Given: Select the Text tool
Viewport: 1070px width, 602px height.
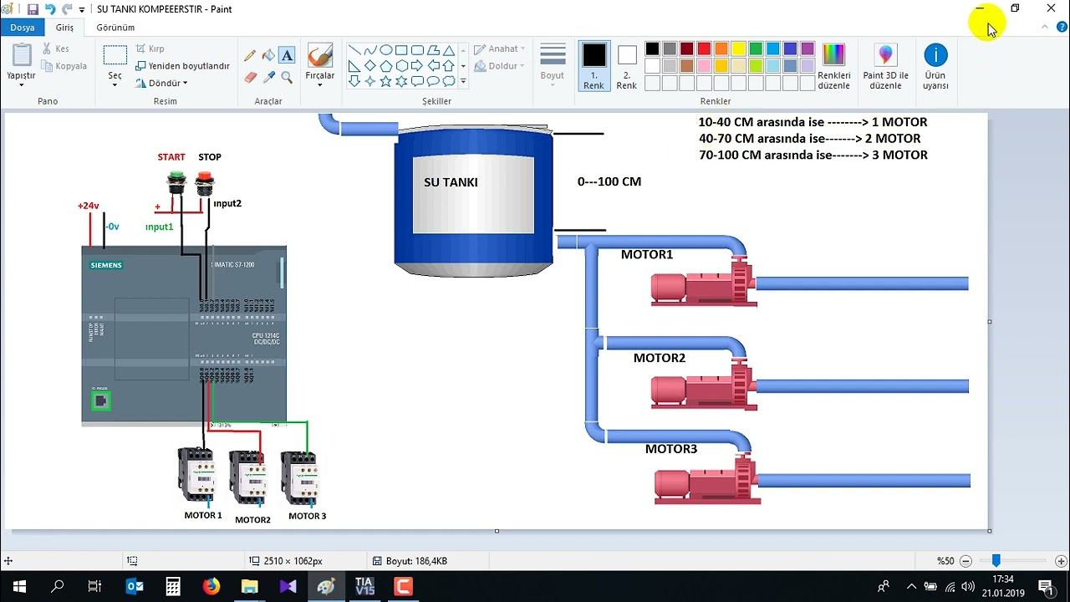Looking at the screenshot, I should click(x=287, y=56).
